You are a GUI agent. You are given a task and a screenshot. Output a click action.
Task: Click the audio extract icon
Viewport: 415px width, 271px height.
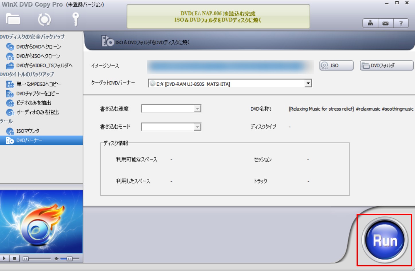click(10, 112)
